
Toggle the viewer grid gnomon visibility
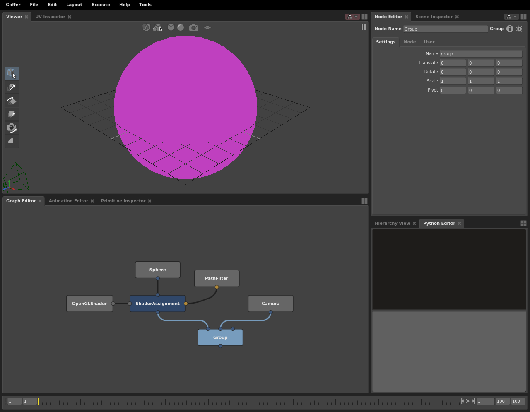tap(207, 28)
